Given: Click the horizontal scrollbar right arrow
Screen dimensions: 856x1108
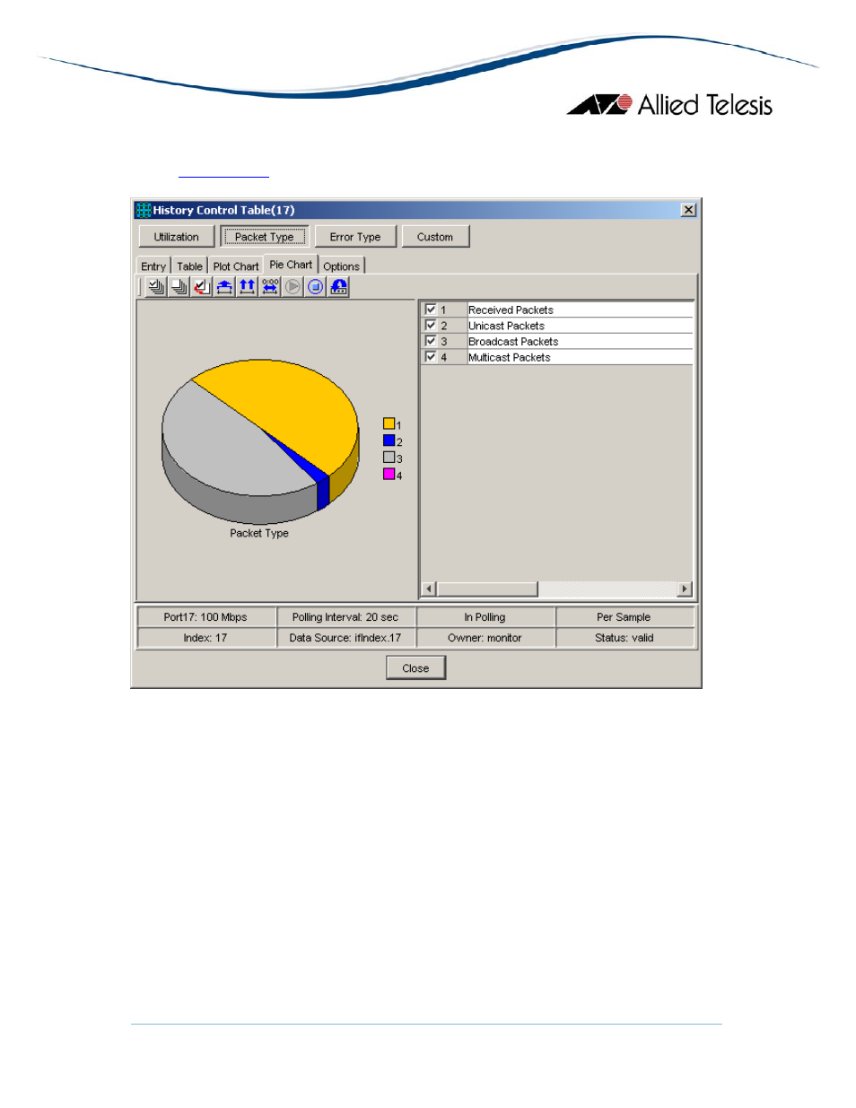Looking at the screenshot, I should click(686, 589).
